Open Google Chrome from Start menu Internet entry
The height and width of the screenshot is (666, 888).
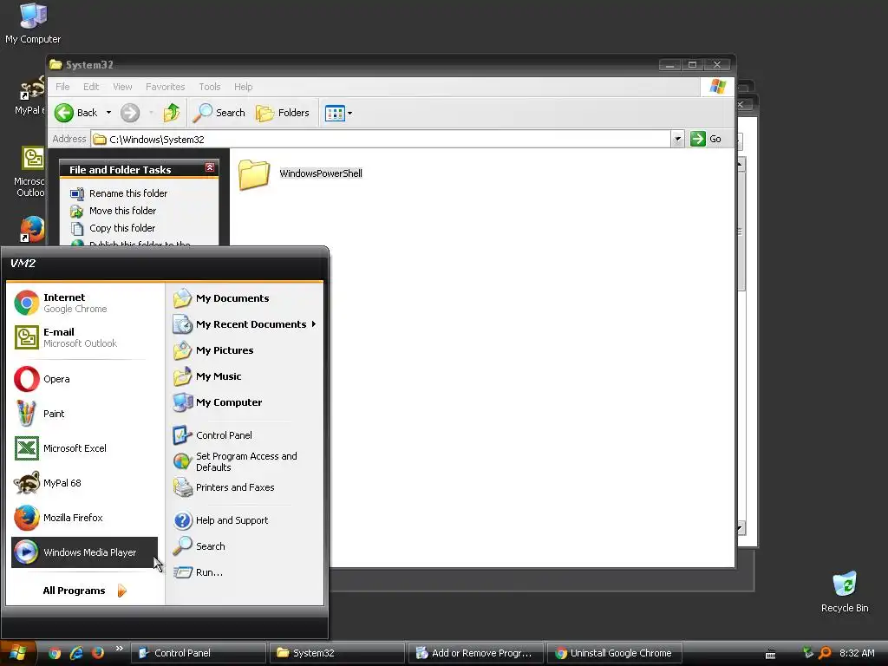click(x=84, y=303)
